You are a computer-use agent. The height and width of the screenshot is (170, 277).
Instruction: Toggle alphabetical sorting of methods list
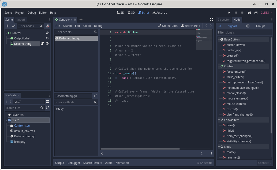point(95,96)
